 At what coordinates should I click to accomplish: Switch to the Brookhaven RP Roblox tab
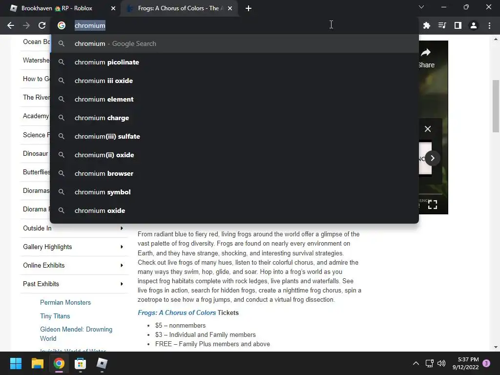pyautogui.click(x=57, y=8)
